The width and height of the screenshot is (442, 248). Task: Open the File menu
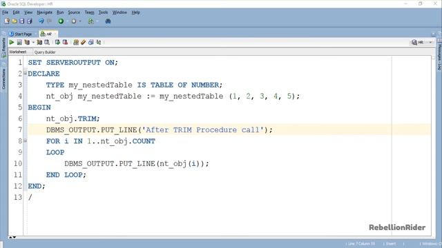coord(5,12)
